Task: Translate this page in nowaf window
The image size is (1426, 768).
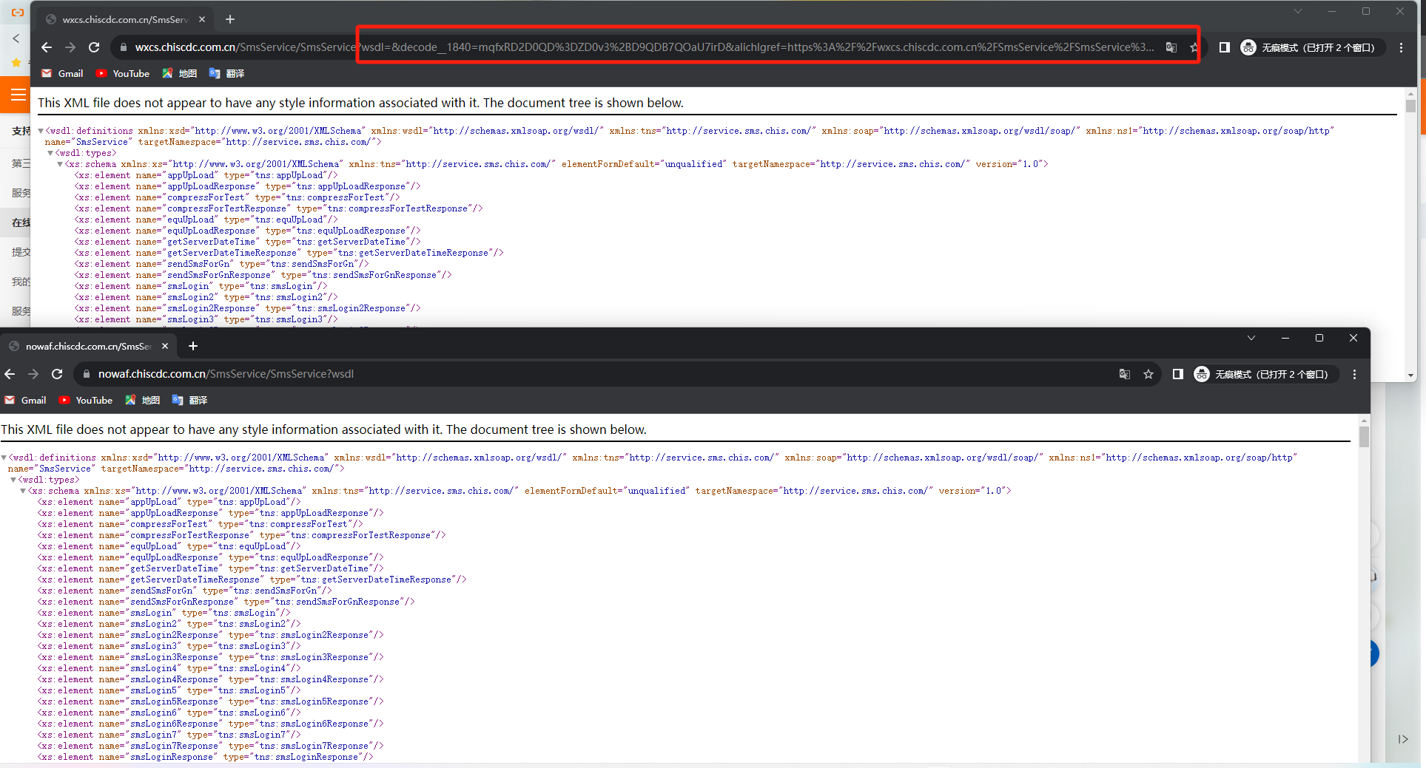Action: tap(1125, 374)
